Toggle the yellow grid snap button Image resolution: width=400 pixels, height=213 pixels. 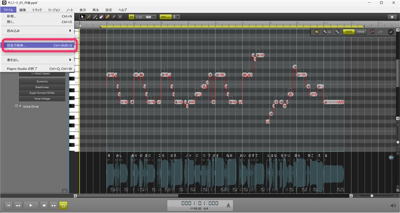pyautogui.click(x=131, y=17)
